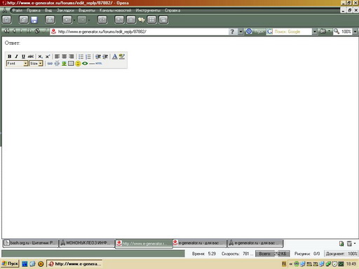Click the Home toolbar button

(x=131, y=20)
